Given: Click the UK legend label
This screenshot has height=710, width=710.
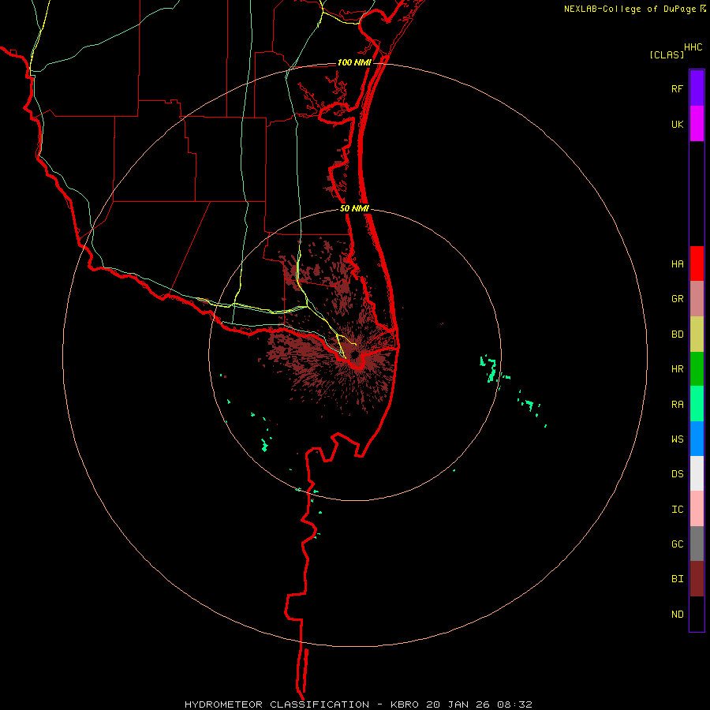Looking at the screenshot, I should (x=677, y=125).
